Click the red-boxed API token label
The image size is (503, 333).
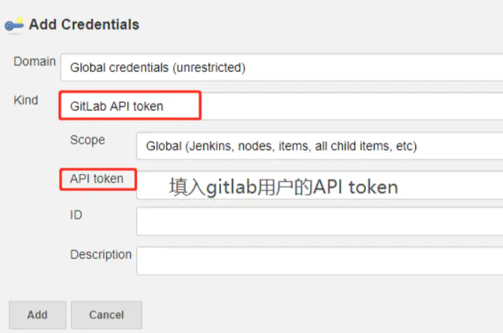tap(97, 178)
